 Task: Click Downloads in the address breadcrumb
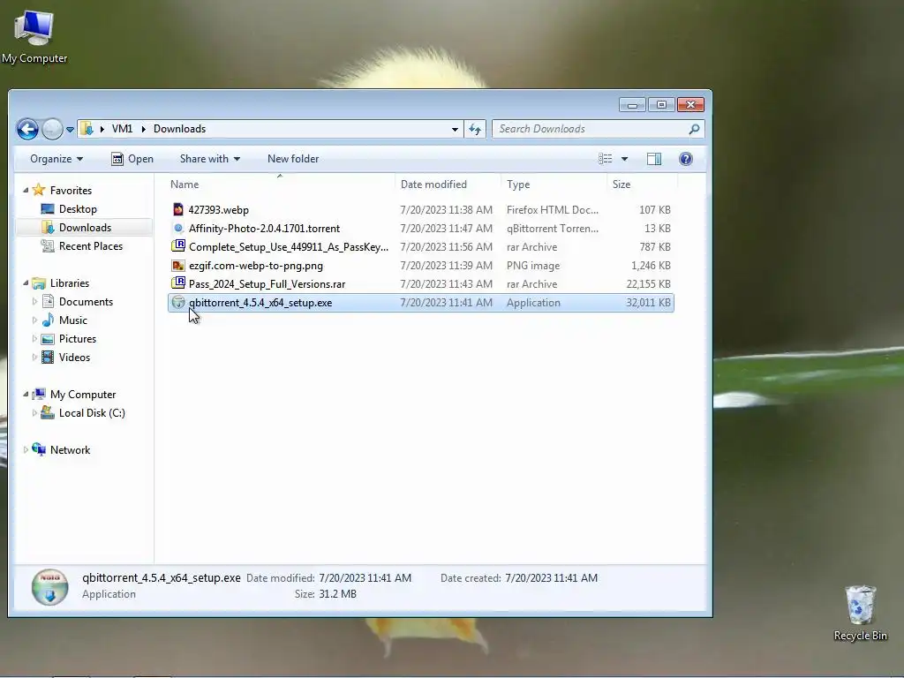coord(179,129)
